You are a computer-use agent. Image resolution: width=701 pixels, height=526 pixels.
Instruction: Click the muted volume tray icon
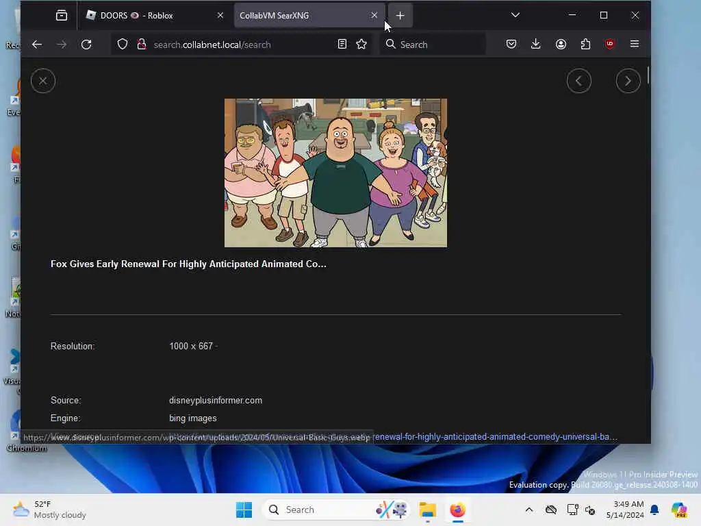(590, 510)
